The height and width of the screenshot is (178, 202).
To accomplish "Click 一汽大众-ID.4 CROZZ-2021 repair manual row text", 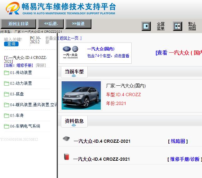I will pyautogui.click(x=101, y=159).
